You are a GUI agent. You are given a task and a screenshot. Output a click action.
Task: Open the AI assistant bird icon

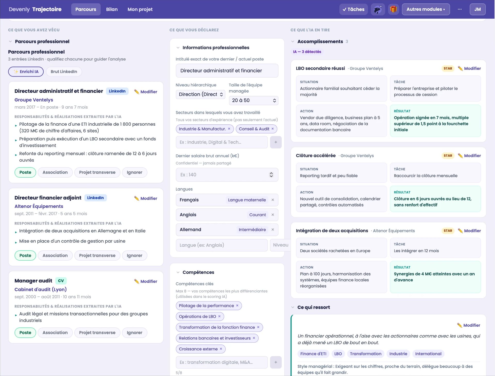378,9
